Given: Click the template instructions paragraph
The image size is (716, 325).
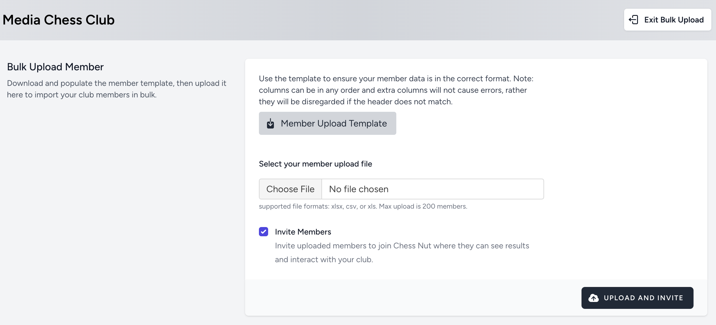Looking at the screenshot, I should [x=396, y=90].
